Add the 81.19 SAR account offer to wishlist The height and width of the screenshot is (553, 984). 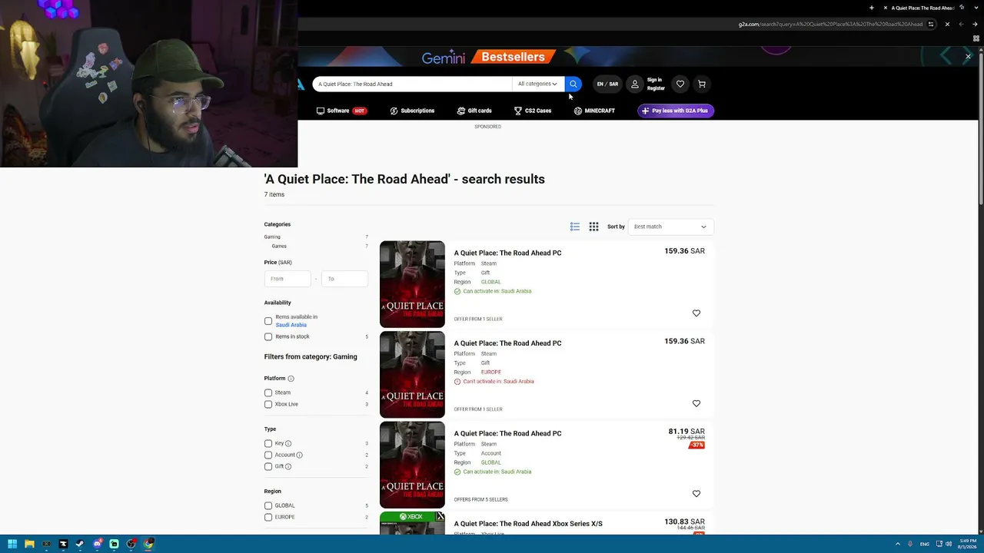click(x=696, y=494)
